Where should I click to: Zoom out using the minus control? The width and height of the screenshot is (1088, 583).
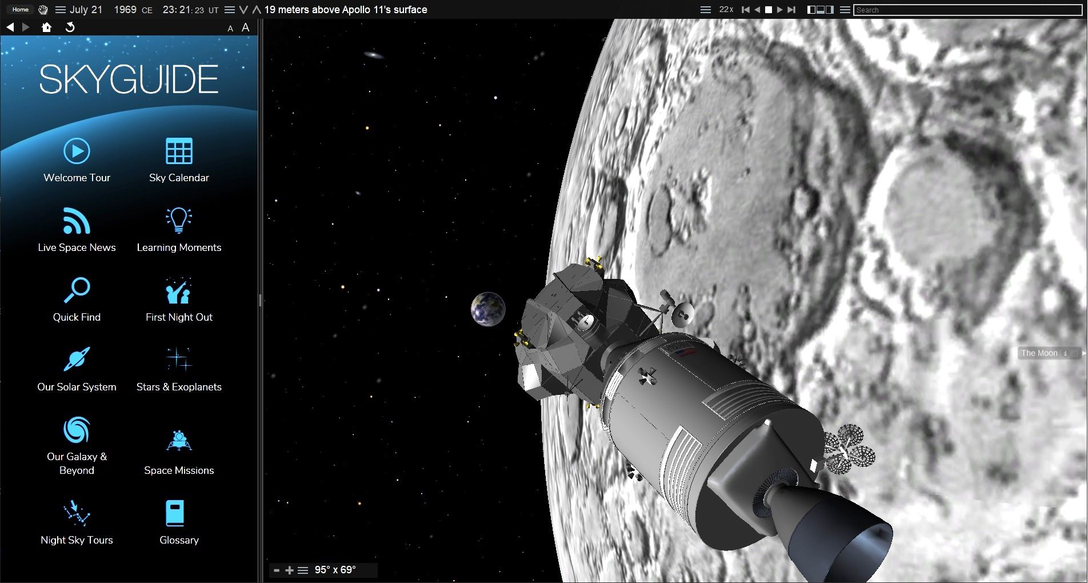(277, 570)
